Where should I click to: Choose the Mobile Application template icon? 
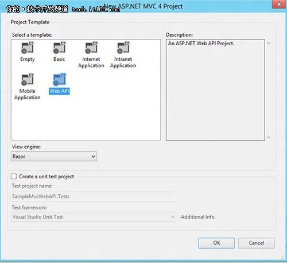(28, 80)
